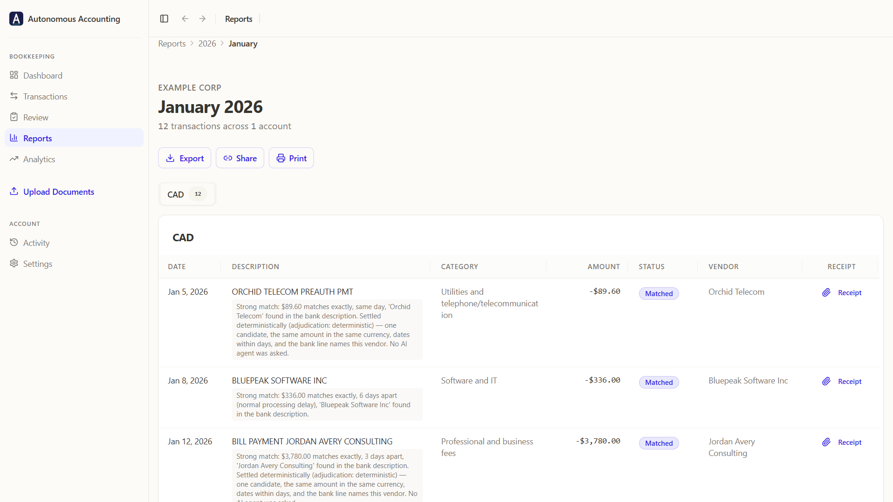This screenshot has width=893, height=502.
Task: Select the ORCHID TELECOM PREAUTH PMT description
Action: point(293,291)
